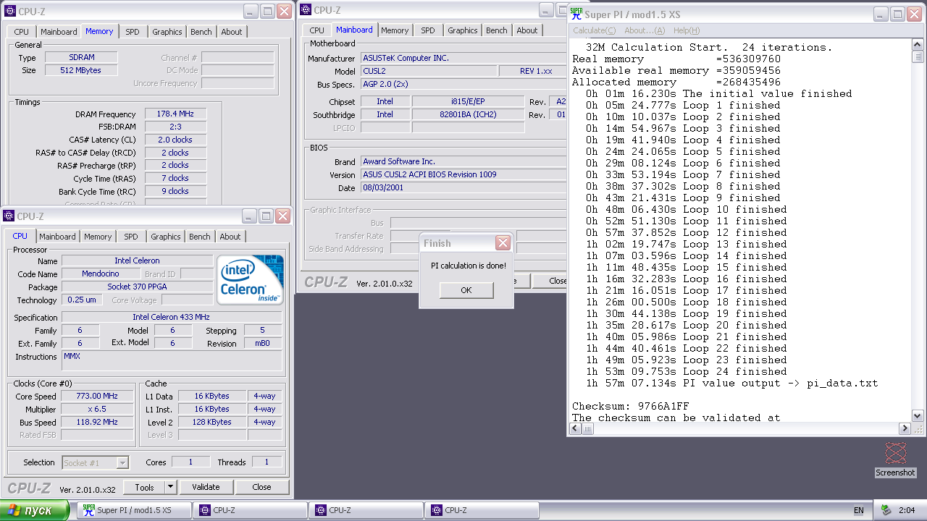
Task: Click the DRAM Frequency value 178.4 MHz
Action: pyautogui.click(x=175, y=114)
